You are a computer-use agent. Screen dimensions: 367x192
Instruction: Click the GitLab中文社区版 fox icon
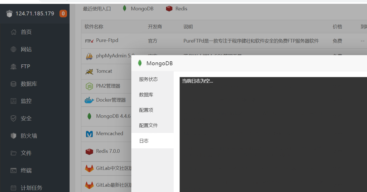(x=89, y=168)
